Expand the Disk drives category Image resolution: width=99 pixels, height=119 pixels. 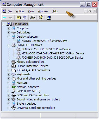(x=9, y=32)
